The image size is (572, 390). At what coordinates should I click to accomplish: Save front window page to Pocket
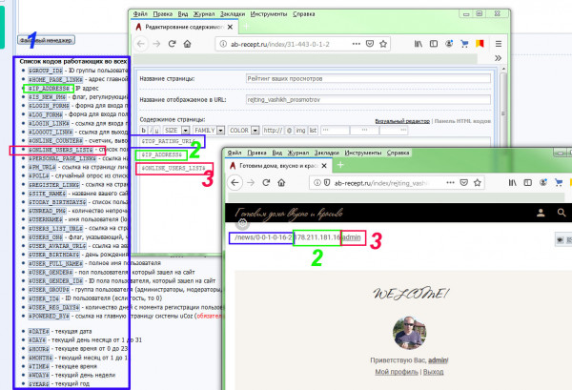pos(463,182)
